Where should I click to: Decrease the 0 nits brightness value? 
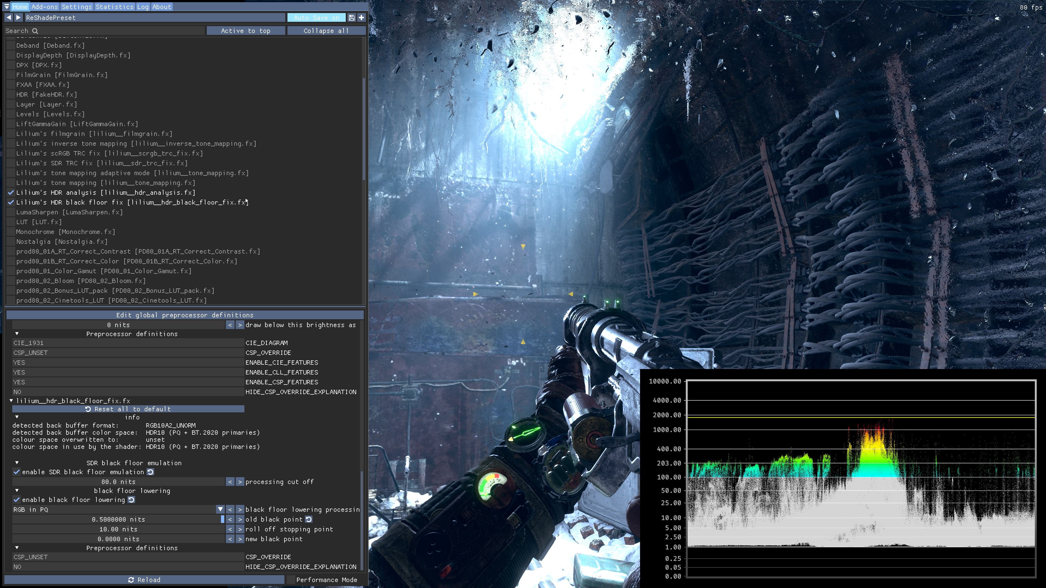pyautogui.click(x=230, y=325)
